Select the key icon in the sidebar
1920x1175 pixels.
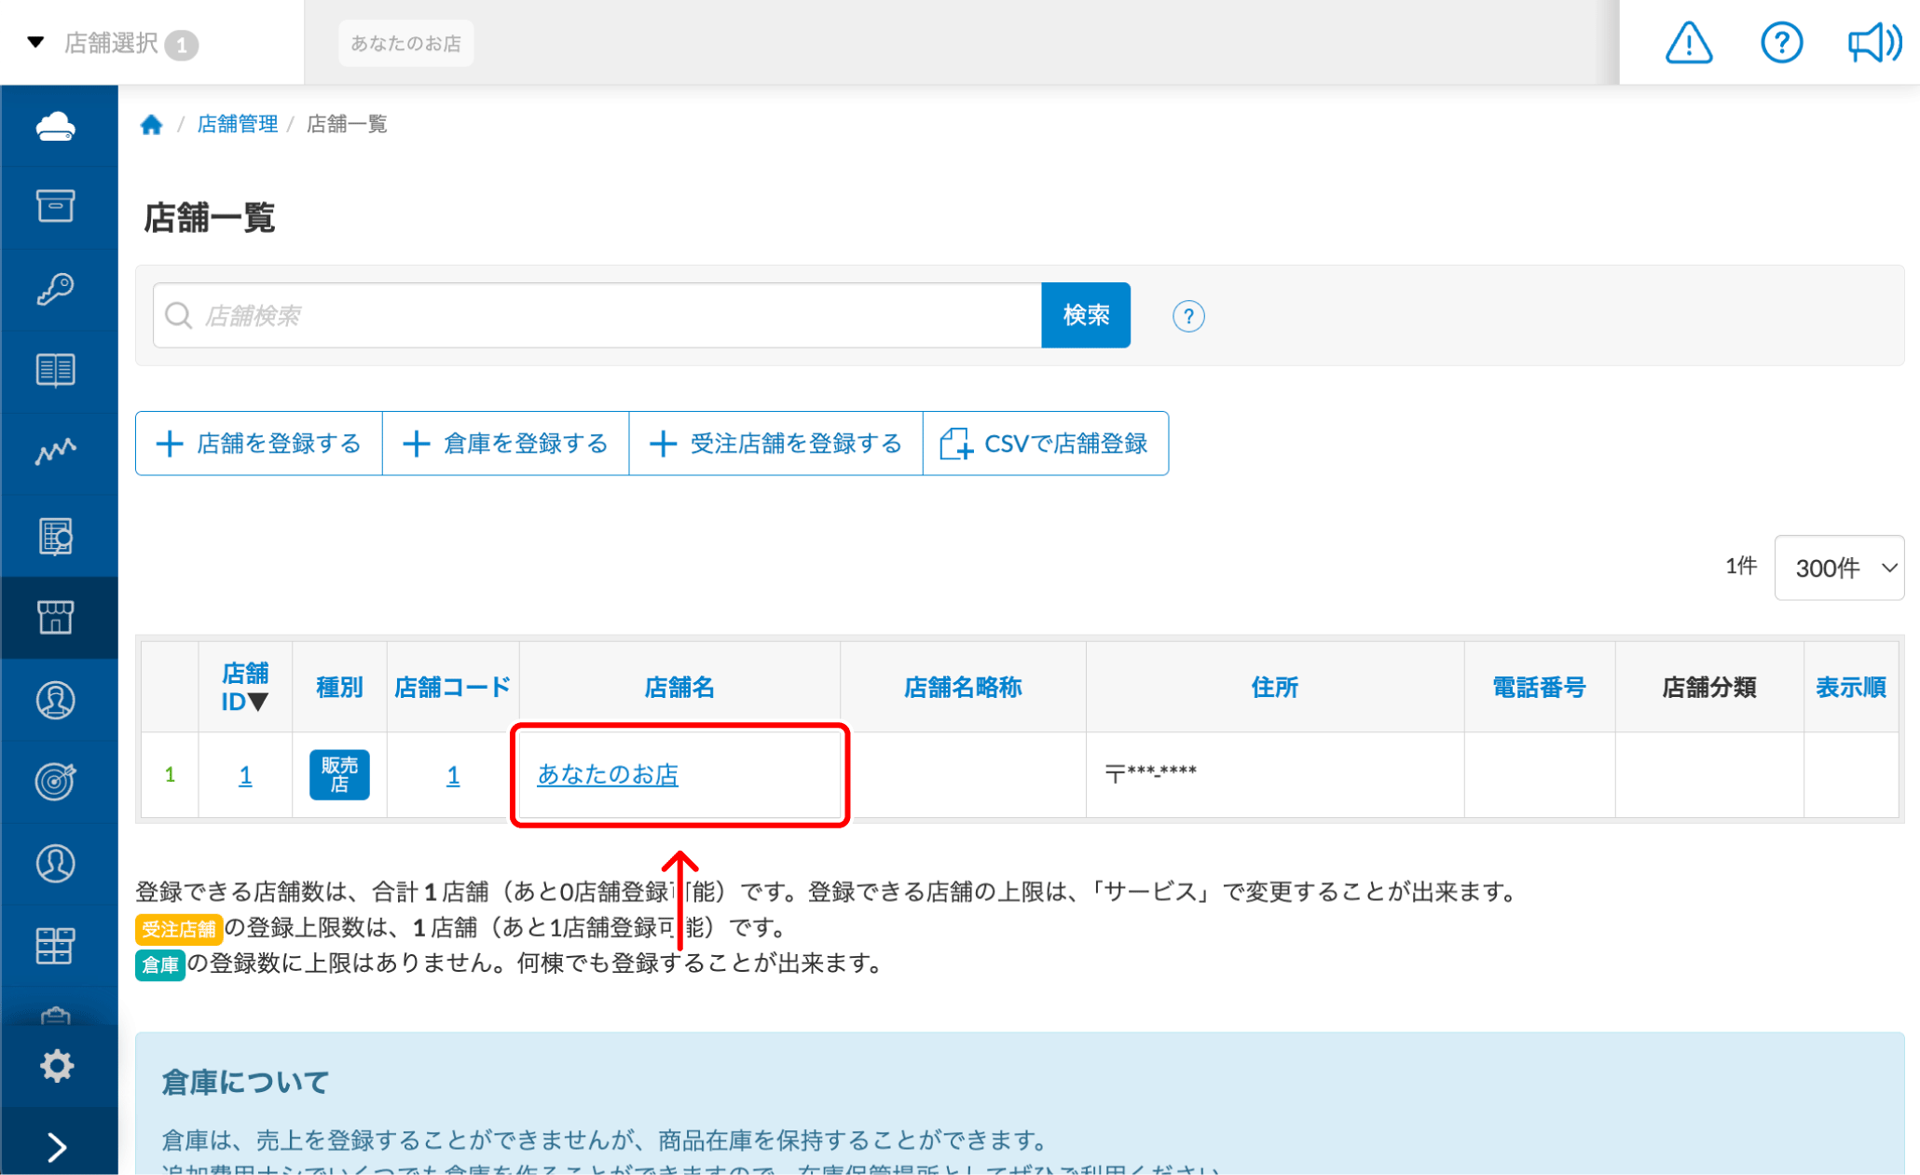[x=58, y=289]
